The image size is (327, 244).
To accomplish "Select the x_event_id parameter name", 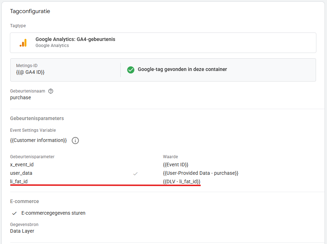I will pyautogui.click(x=22, y=165).
